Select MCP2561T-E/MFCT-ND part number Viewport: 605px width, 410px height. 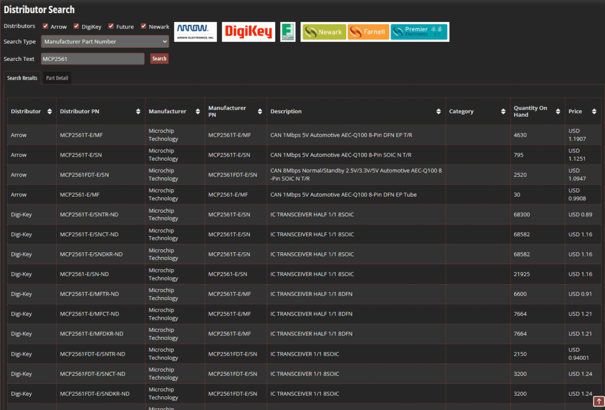click(x=90, y=314)
